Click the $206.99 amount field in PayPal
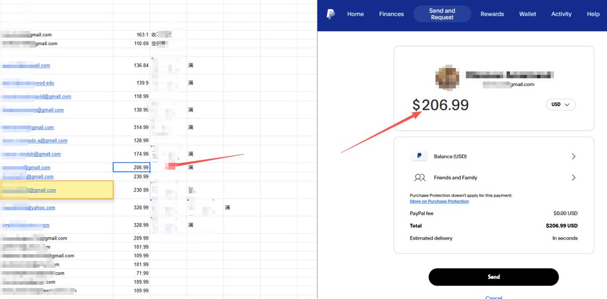The width and height of the screenshot is (607, 299). click(441, 105)
